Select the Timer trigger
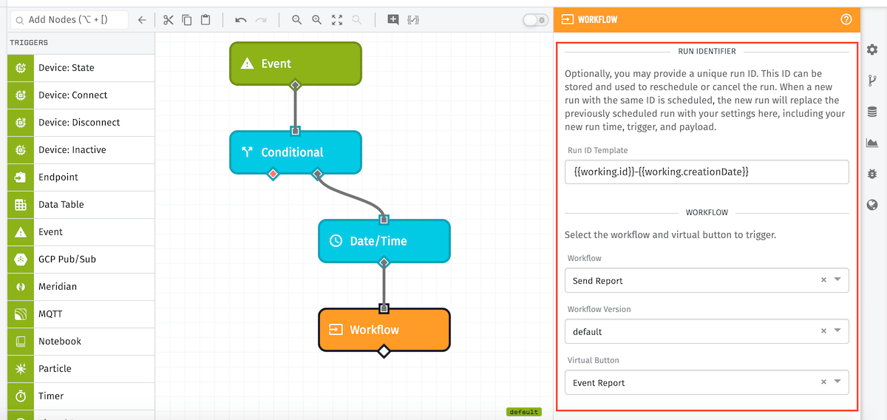Viewport: 887px width, 420px height. pyautogui.click(x=81, y=396)
